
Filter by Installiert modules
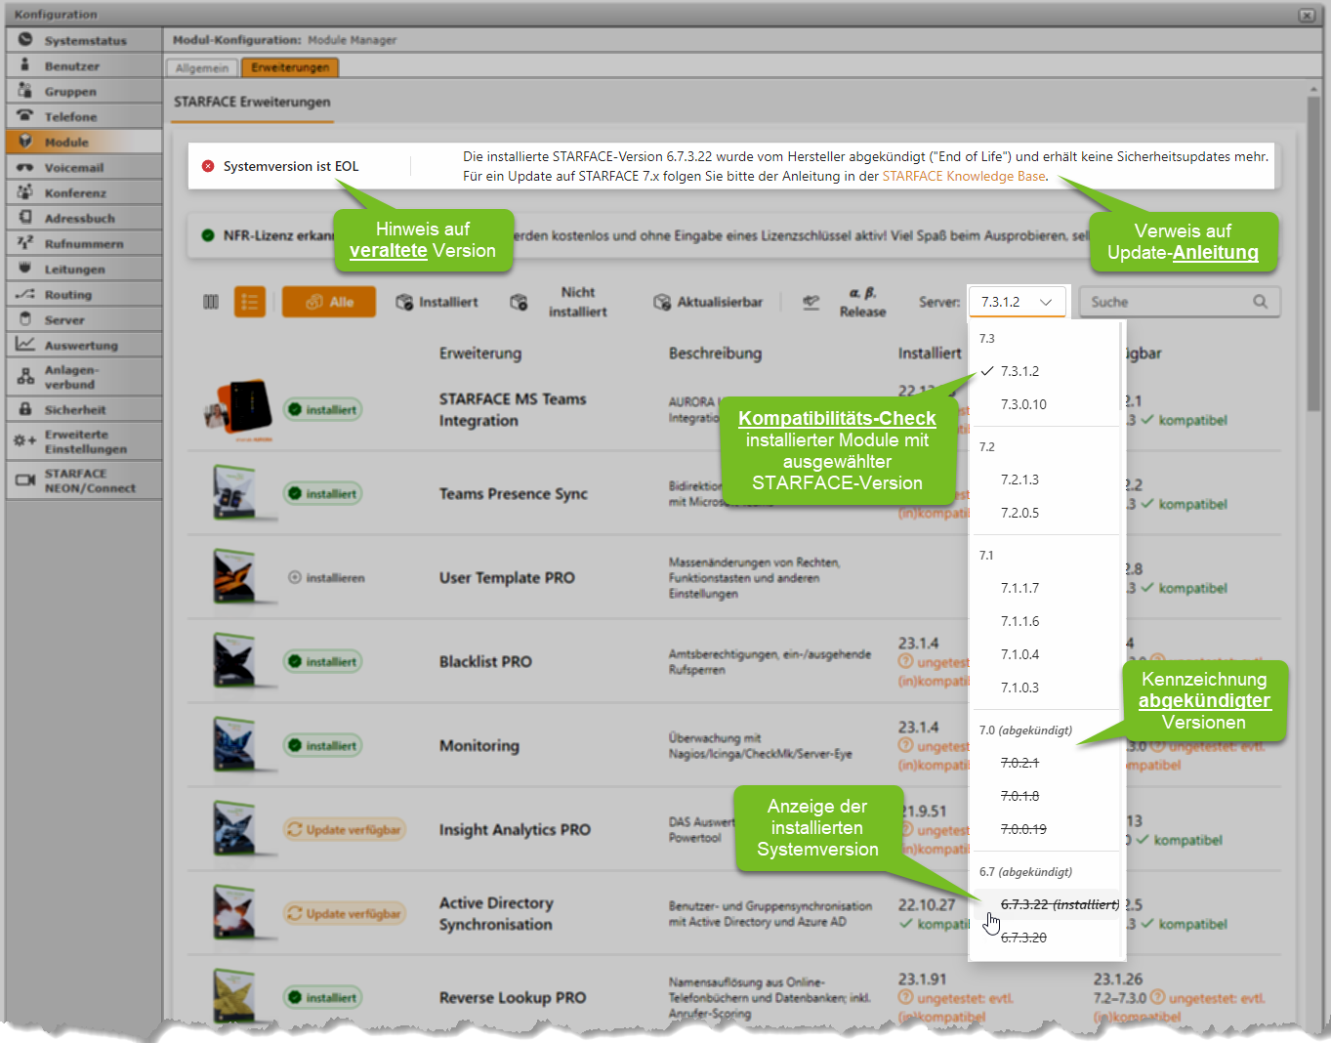(437, 302)
